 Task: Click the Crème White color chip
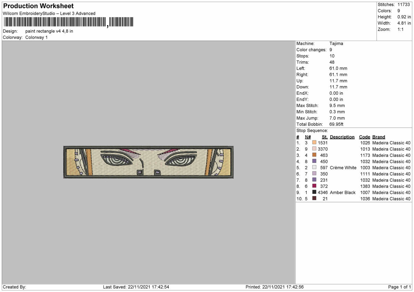tap(314, 168)
